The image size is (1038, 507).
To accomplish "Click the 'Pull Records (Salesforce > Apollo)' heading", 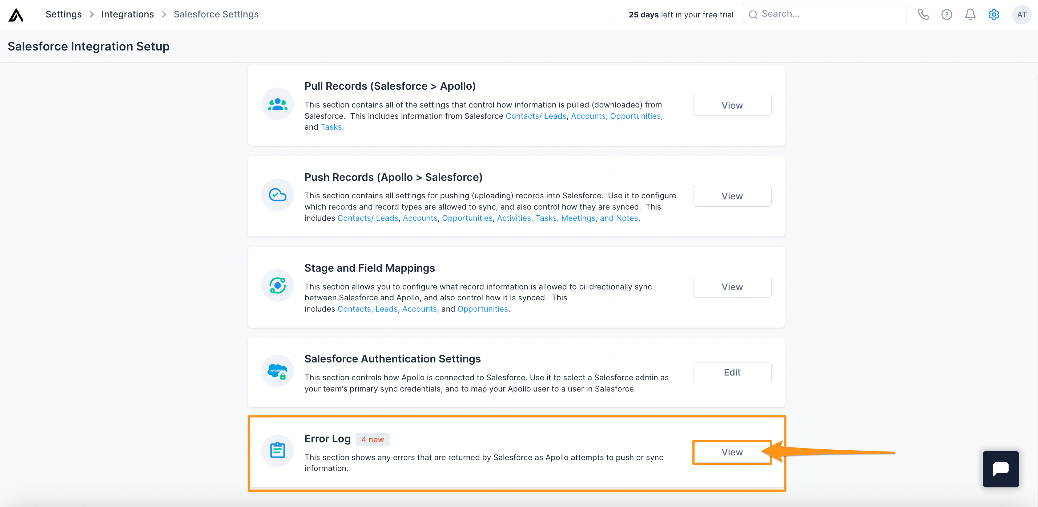I will pyautogui.click(x=390, y=86).
